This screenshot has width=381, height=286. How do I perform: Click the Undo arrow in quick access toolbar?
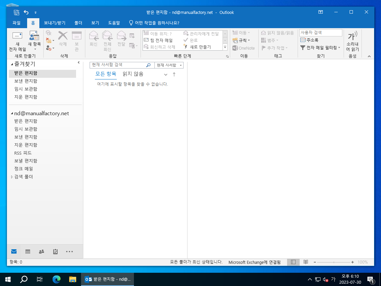(x=26, y=12)
